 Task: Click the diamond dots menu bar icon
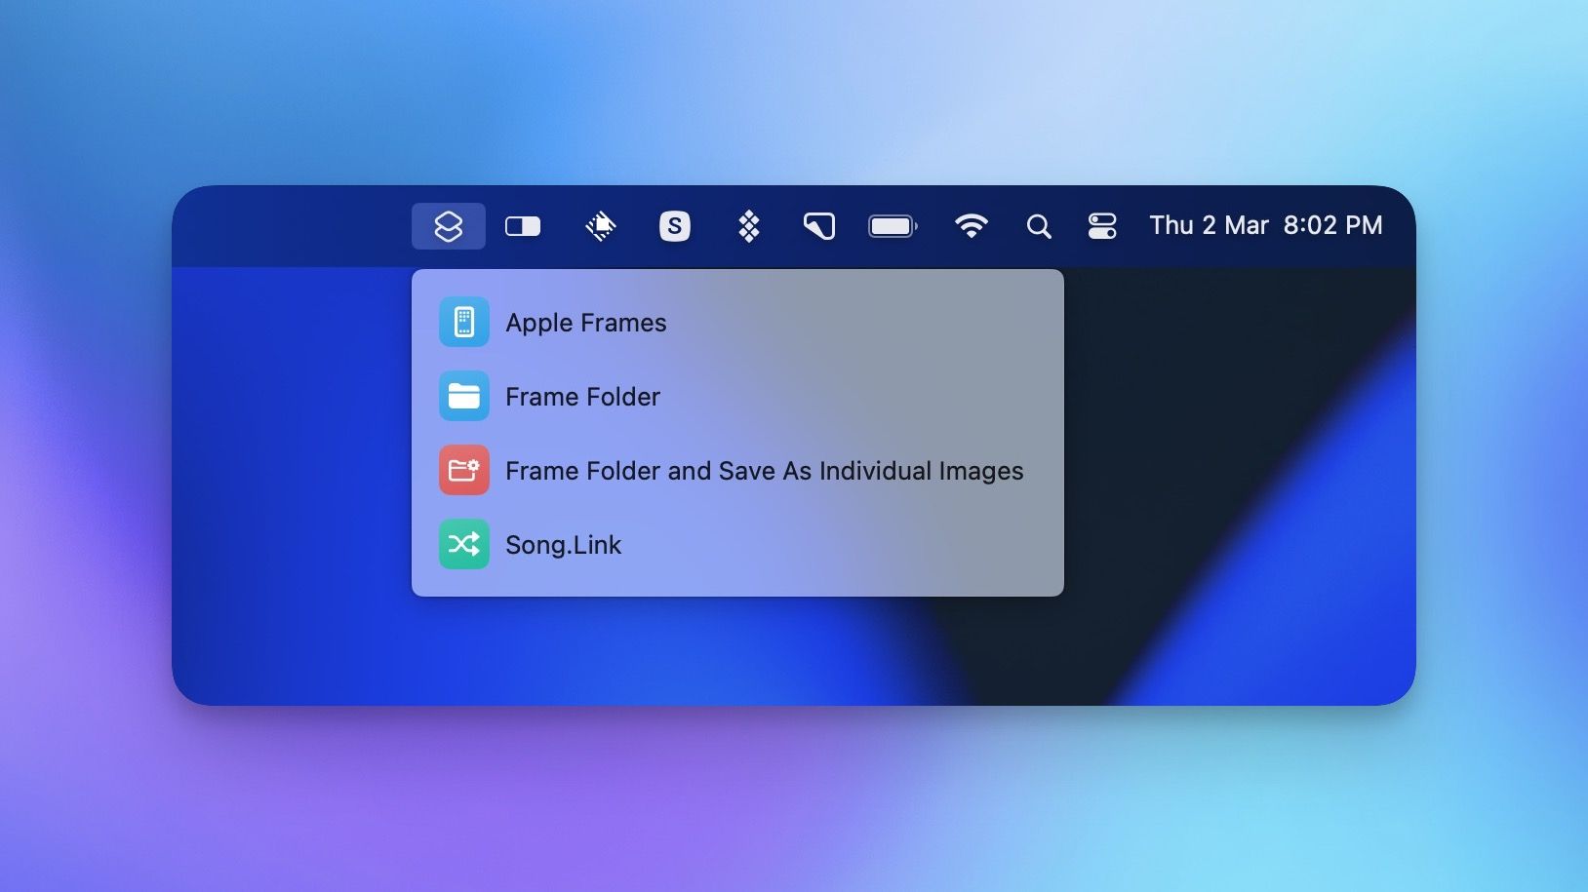pos(748,226)
